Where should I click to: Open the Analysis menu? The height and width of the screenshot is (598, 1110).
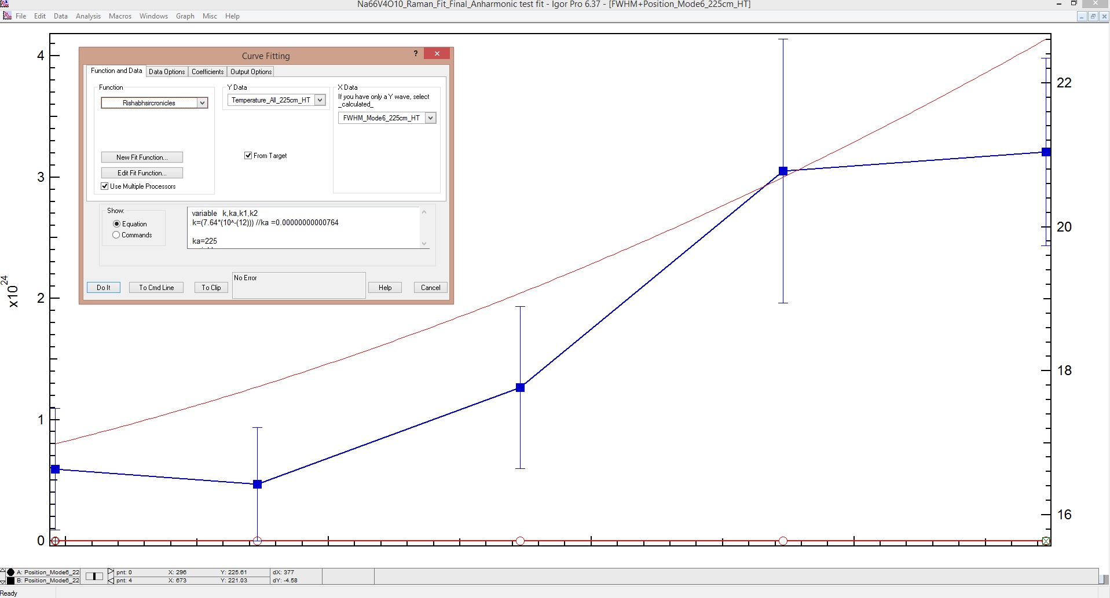tap(88, 16)
